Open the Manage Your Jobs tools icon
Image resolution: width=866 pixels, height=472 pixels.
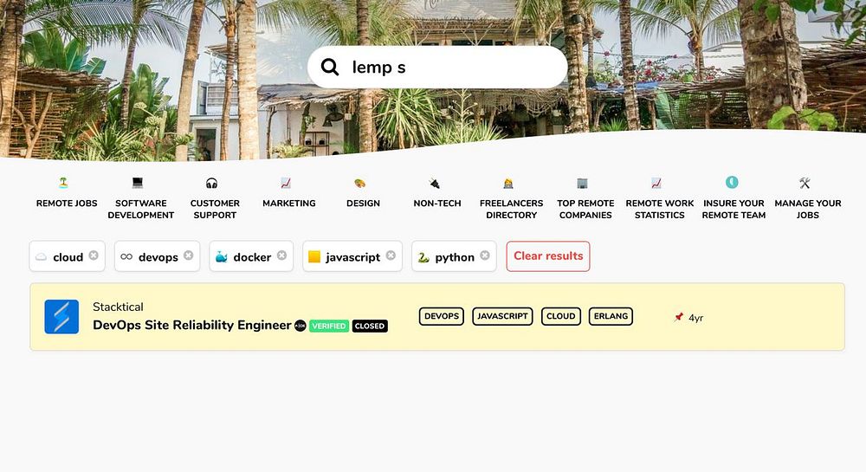click(x=805, y=183)
